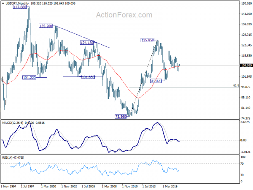
Task: Select the 75.560 price label
Action: point(121,117)
